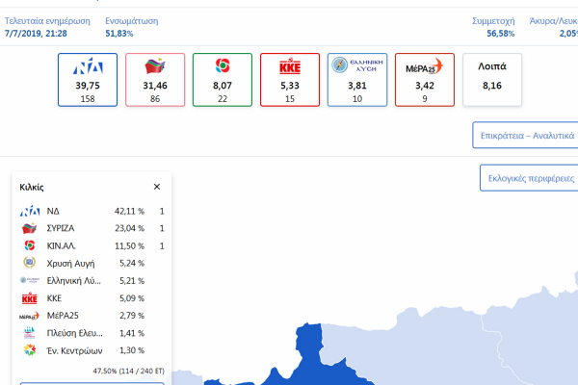Click the Πλεύση Ελευθερίας party icon

(x=30, y=332)
